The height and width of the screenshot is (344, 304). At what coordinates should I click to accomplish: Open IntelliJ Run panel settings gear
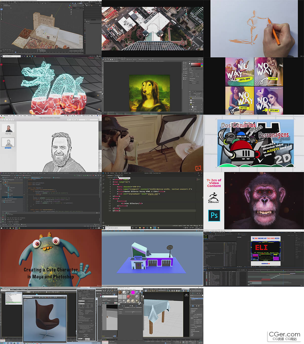(x=97, y=213)
